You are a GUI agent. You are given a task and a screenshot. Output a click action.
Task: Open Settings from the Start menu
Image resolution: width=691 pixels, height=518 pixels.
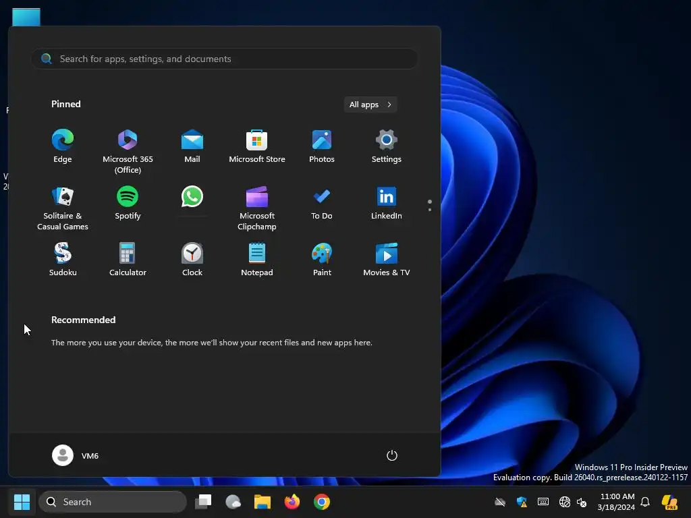387,147
